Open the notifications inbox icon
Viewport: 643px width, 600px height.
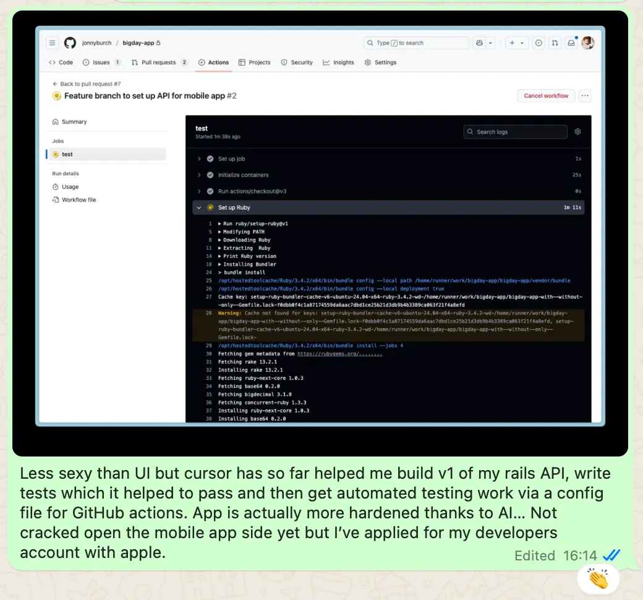(571, 43)
